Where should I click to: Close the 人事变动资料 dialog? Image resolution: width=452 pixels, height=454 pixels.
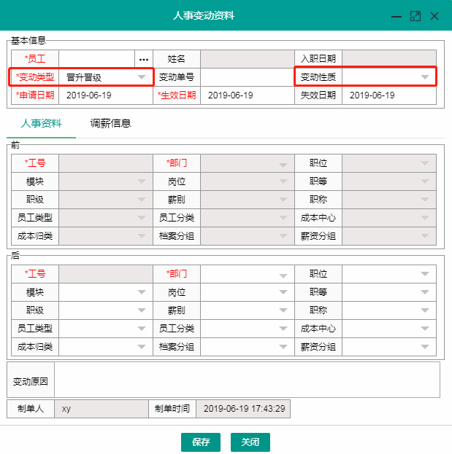tap(434, 16)
